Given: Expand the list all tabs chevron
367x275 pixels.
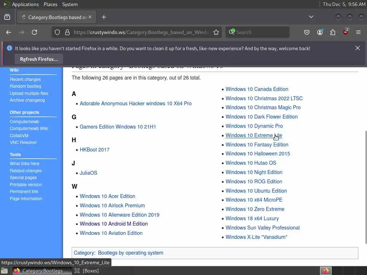Looking at the screenshot, I should 311,17.
